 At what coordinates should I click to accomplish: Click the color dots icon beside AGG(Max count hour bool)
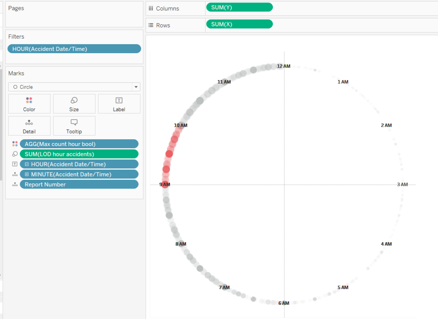click(15, 144)
